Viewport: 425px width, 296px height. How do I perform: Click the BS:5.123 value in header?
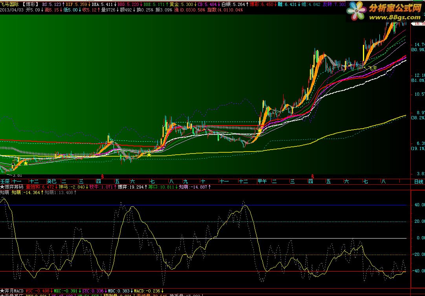click(52, 4)
